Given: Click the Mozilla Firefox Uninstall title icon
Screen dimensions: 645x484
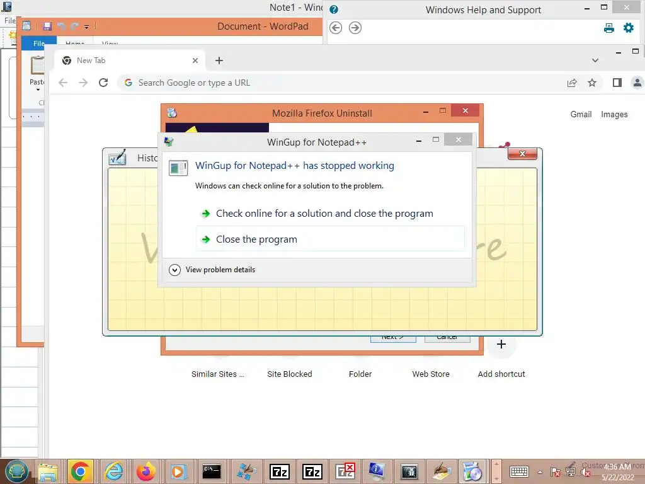Looking at the screenshot, I should [x=172, y=113].
